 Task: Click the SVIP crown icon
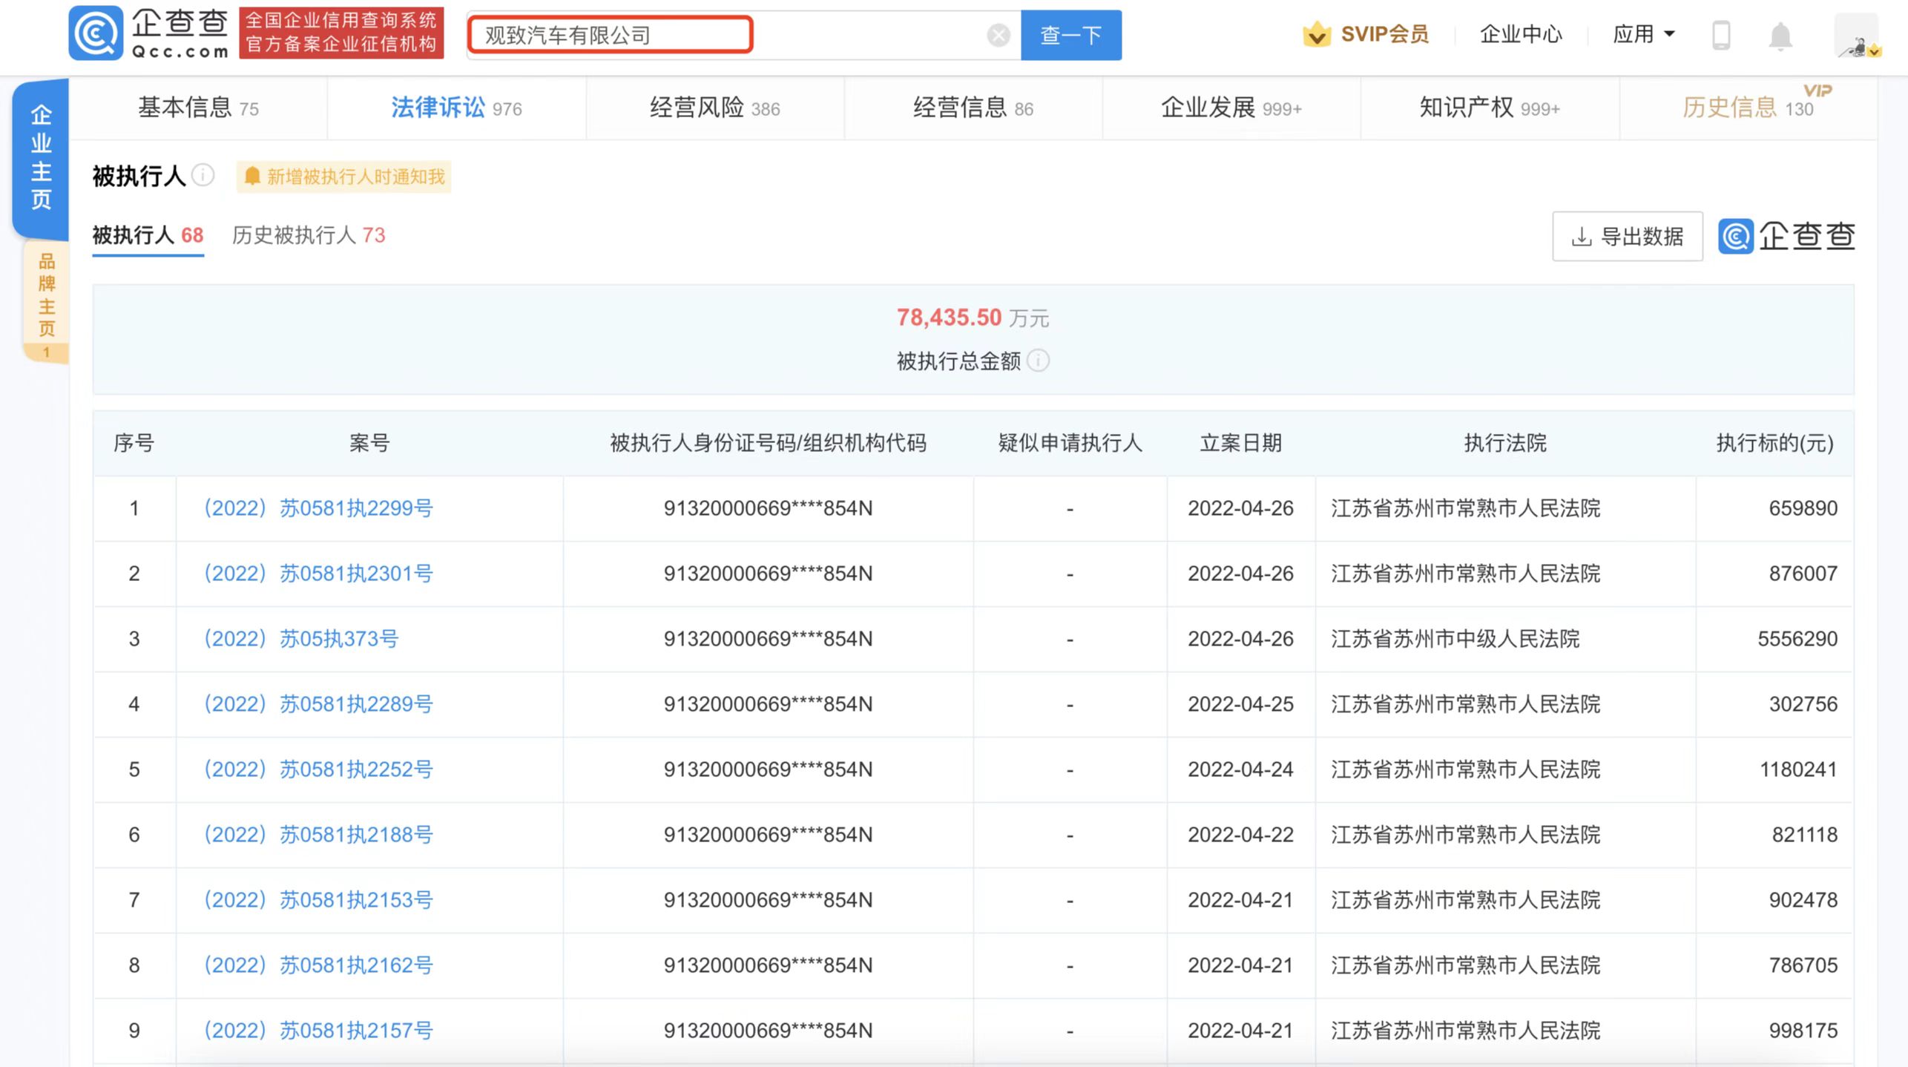(1317, 34)
